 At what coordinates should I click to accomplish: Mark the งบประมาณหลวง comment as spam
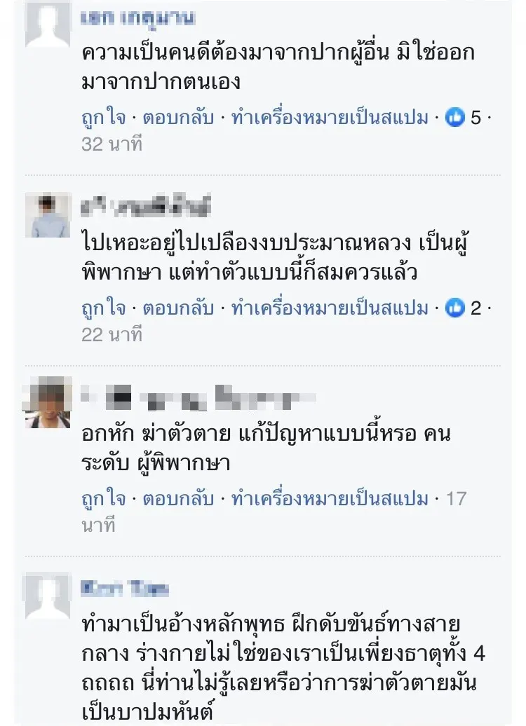point(330,308)
